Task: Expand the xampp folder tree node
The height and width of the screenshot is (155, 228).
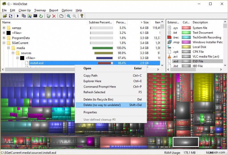Action: click(4, 28)
